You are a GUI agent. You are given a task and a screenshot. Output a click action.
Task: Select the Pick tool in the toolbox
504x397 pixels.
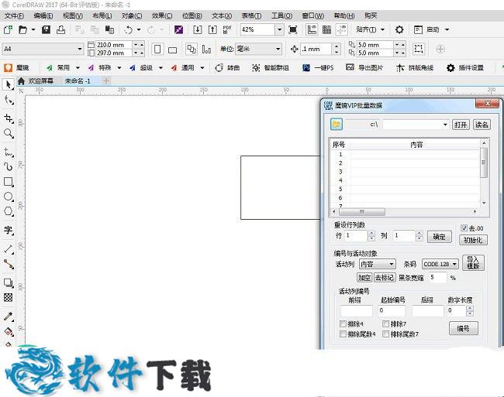[8, 84]
